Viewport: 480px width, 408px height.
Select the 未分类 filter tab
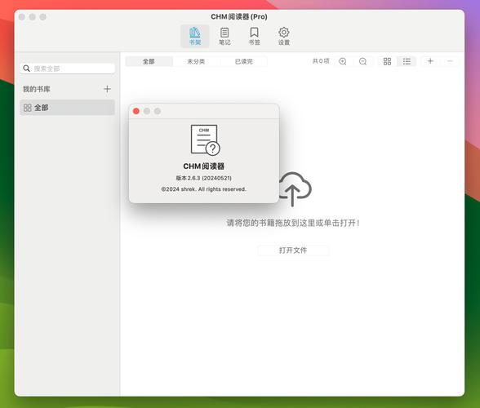[x=196, y=61]
